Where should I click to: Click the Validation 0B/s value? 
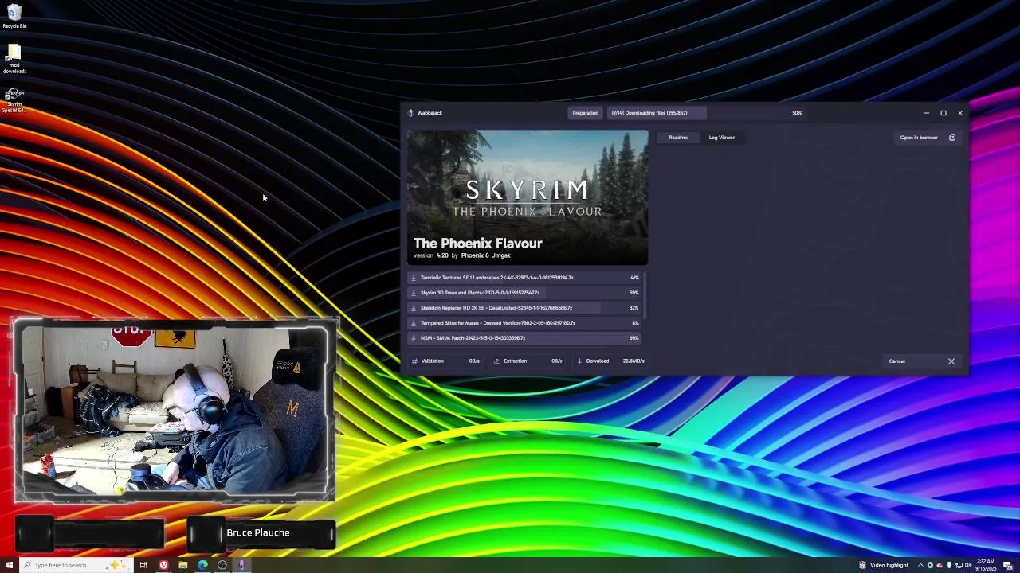click(474, 361)
